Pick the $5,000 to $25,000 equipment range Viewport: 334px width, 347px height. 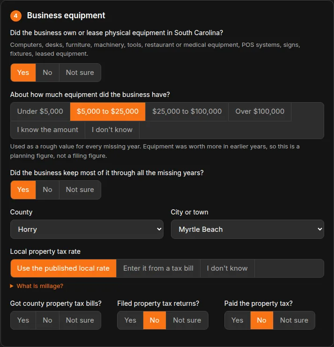[x=108, y=111]
